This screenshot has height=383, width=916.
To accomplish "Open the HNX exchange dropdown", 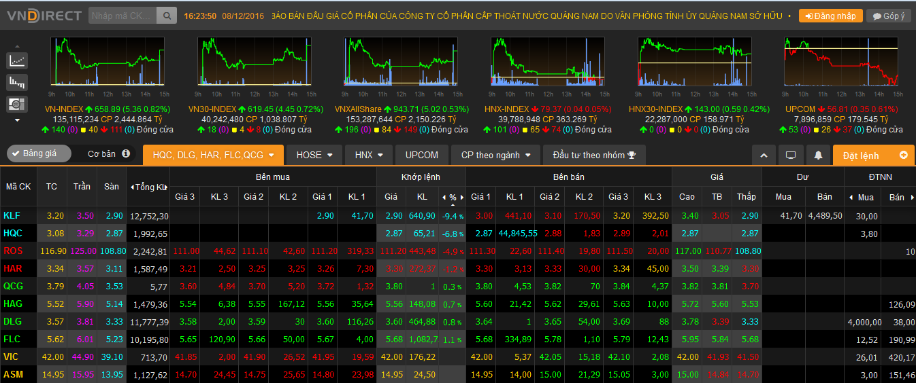I will coord(369,155).
